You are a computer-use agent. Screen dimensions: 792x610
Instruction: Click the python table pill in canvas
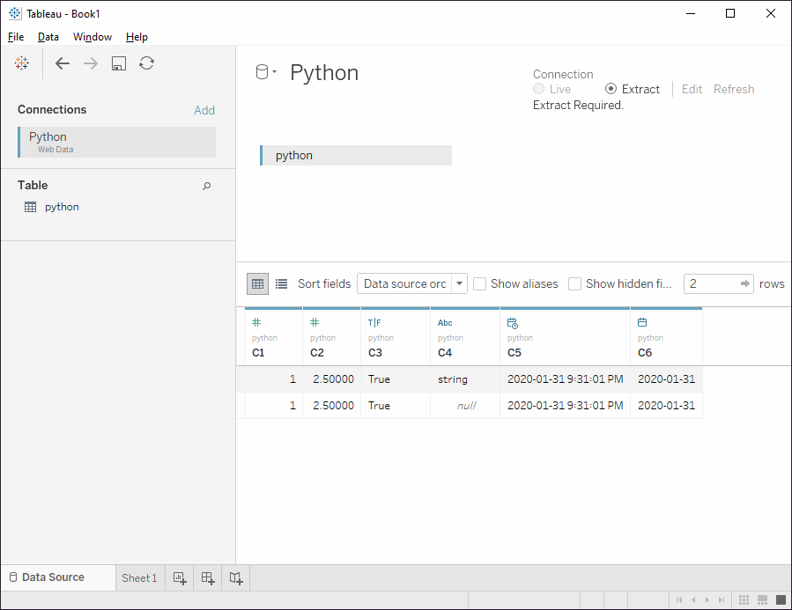click(356, 156)
